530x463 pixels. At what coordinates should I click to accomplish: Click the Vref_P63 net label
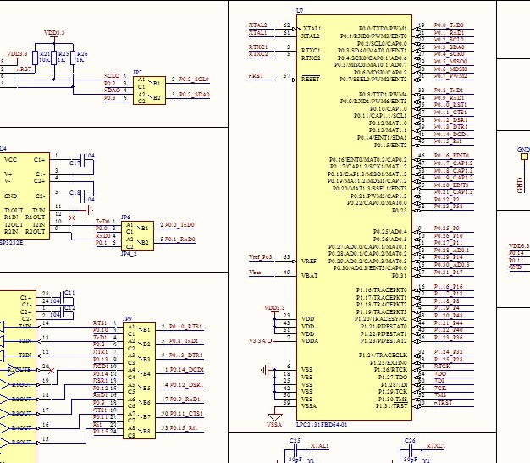click(x=260, y=256)
